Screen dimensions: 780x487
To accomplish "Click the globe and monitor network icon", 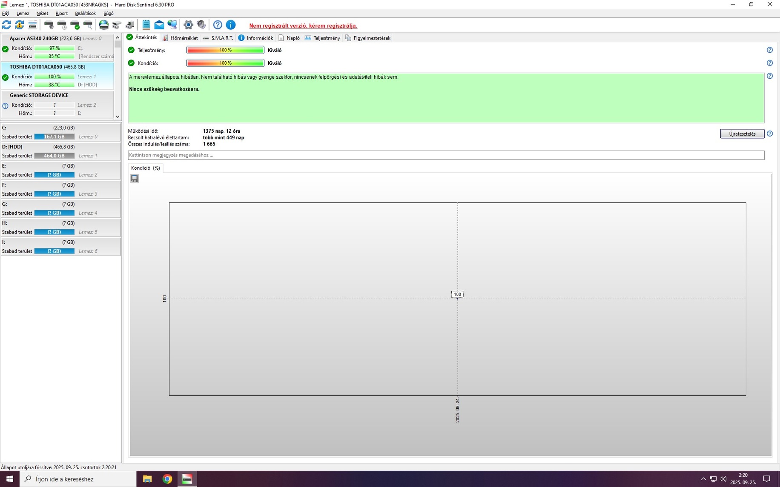I will pyautogui.click(x=172, y=25).
